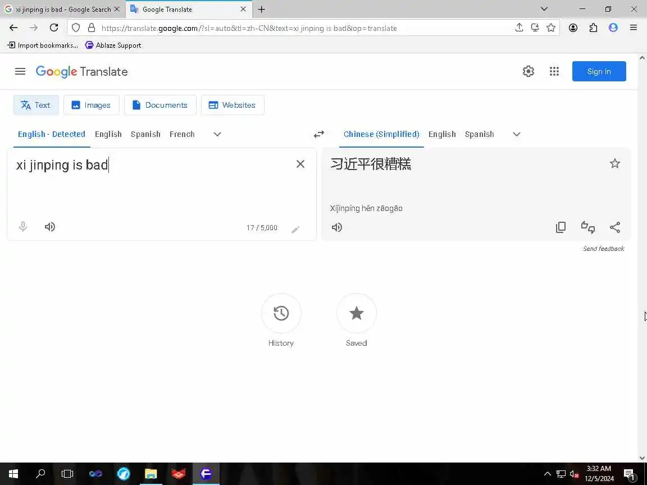Start voice input with the microphone
Screen dimensions: 647x485
(23, 226)
